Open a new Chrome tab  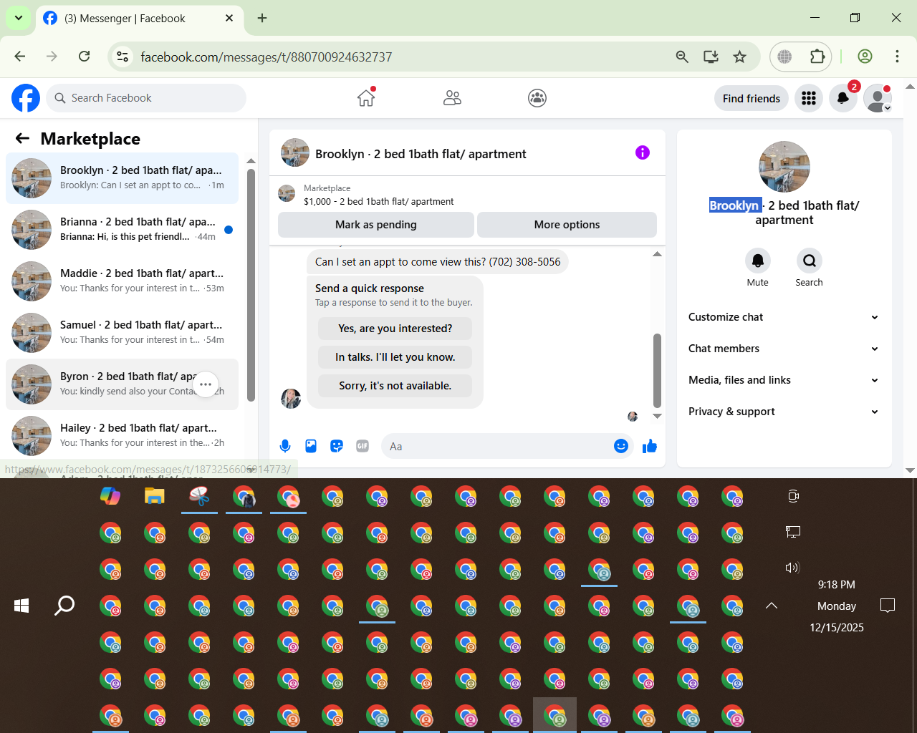click(x=262, y=18)
